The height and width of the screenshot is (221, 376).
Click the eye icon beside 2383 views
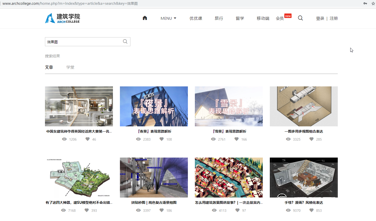coord(138,139)
